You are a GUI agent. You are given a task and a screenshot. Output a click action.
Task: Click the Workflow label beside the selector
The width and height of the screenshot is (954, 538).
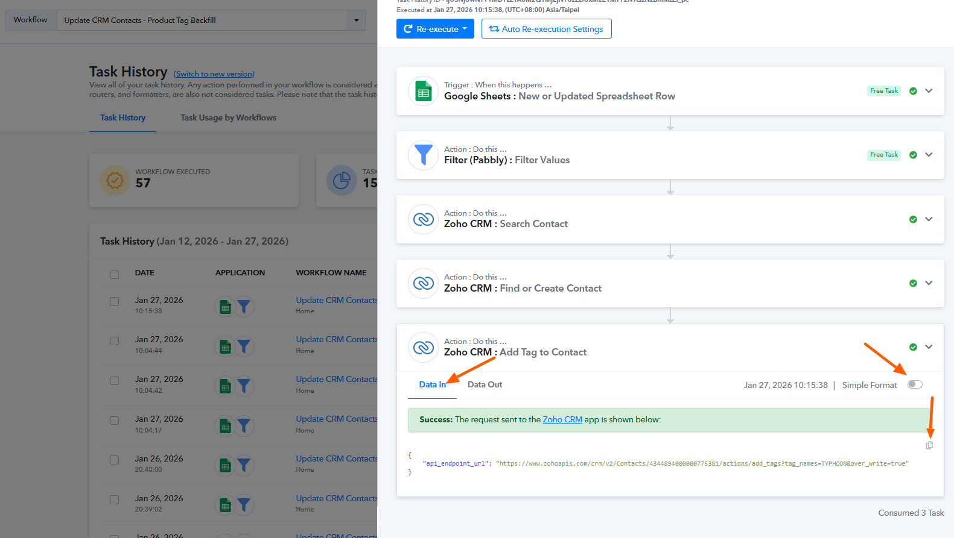click(x=30, y=20)
